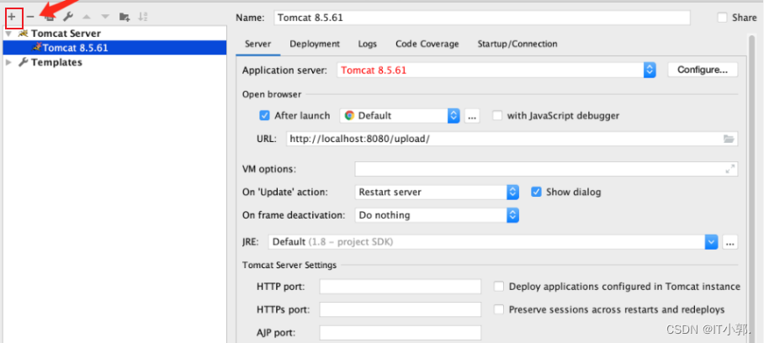This screenshot has width=764, height=343.
Task: Expand VM options field with arrows icon
Action: (730, 169)
